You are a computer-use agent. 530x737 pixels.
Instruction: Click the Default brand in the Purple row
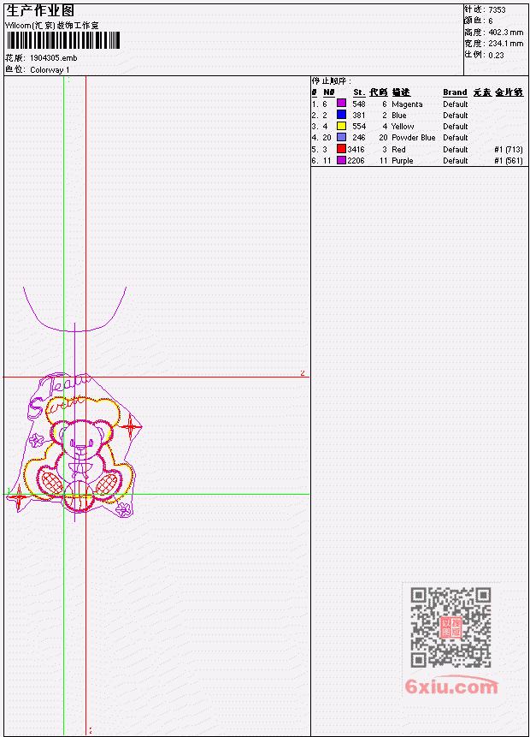[x=456, y=161]
